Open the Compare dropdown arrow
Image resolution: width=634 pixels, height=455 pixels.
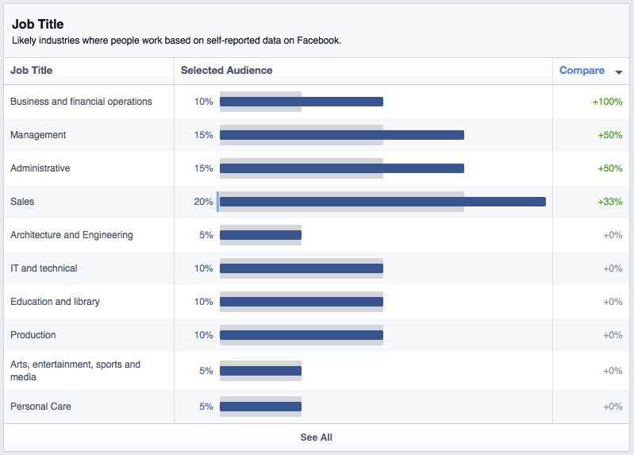click(x=619, y=71)
